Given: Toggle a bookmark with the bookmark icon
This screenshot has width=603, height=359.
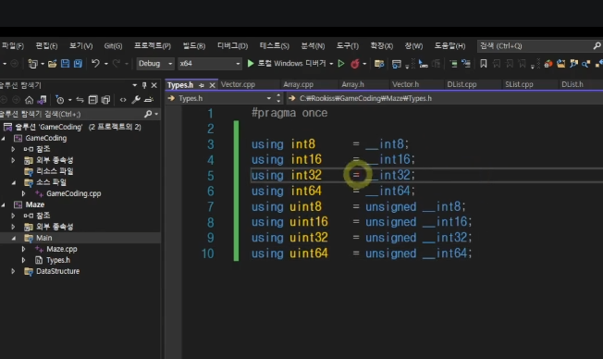Looking at the screenshot, I should click(x=484, y=64).
